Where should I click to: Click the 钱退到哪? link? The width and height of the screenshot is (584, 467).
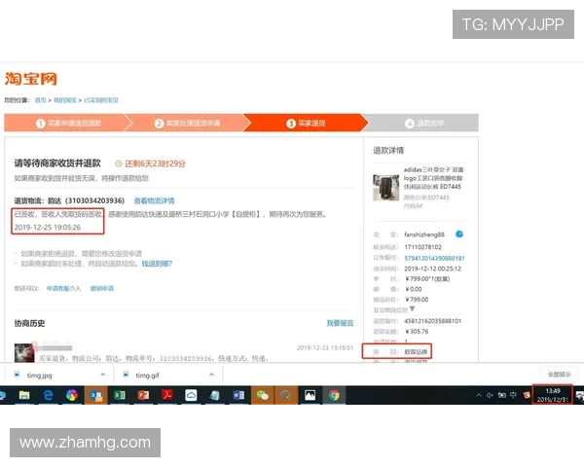point(157,264)
